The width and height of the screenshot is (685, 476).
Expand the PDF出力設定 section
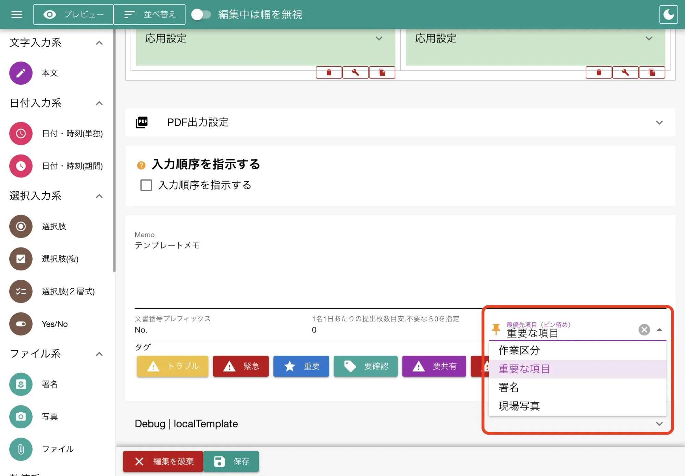click(659, 122)
